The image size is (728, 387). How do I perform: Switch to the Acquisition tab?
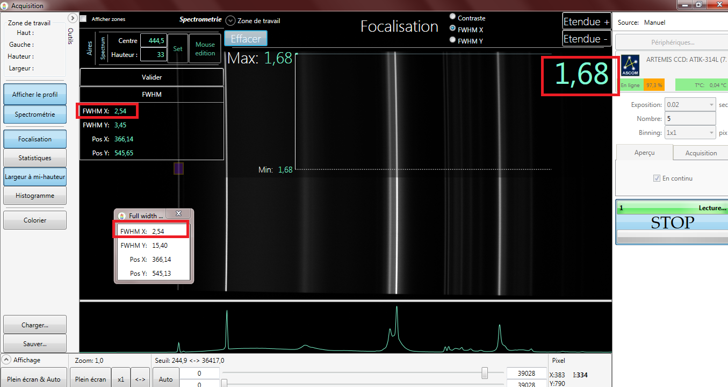[701, 153]
